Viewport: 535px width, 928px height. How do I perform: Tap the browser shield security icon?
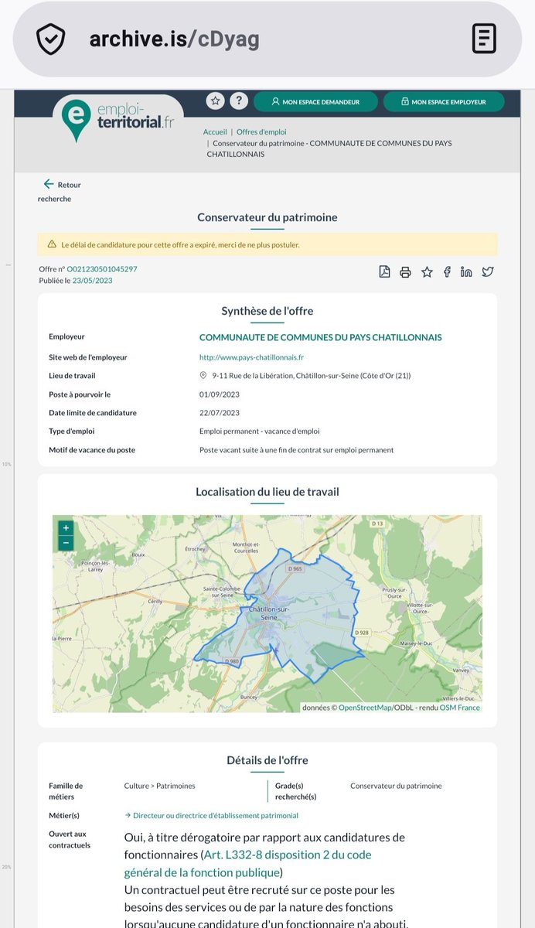click(x=51, y=39)
